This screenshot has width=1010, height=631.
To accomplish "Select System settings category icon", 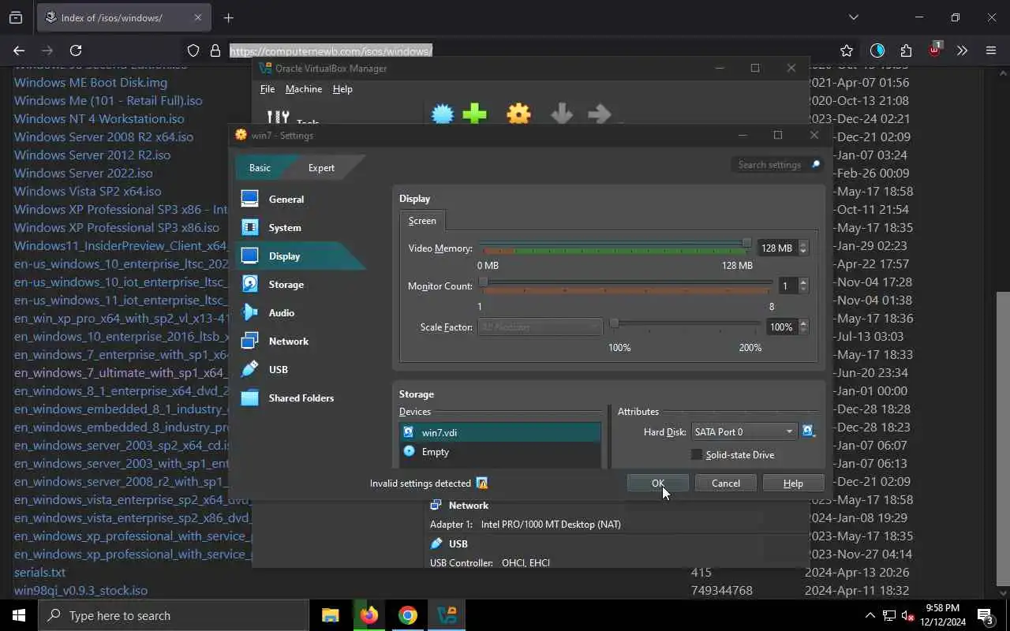I will [x=249, y=227].
